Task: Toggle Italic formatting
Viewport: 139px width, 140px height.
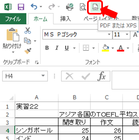Action: tap(57, 48)
